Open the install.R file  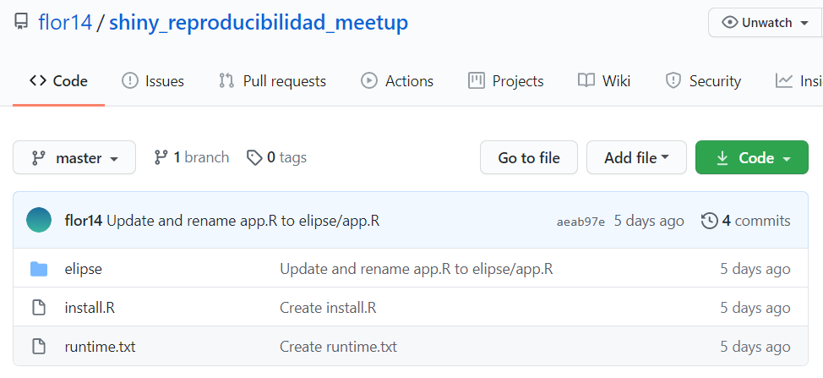pyautogui.click(x=90, y=308)
